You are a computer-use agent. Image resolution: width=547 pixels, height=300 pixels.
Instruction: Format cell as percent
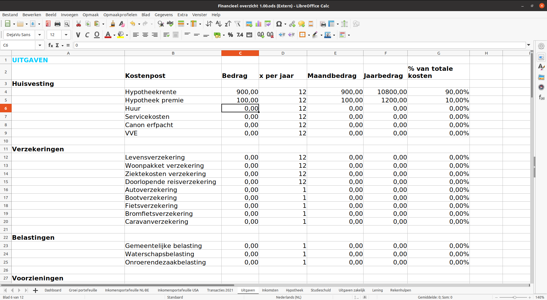point(230,35)
